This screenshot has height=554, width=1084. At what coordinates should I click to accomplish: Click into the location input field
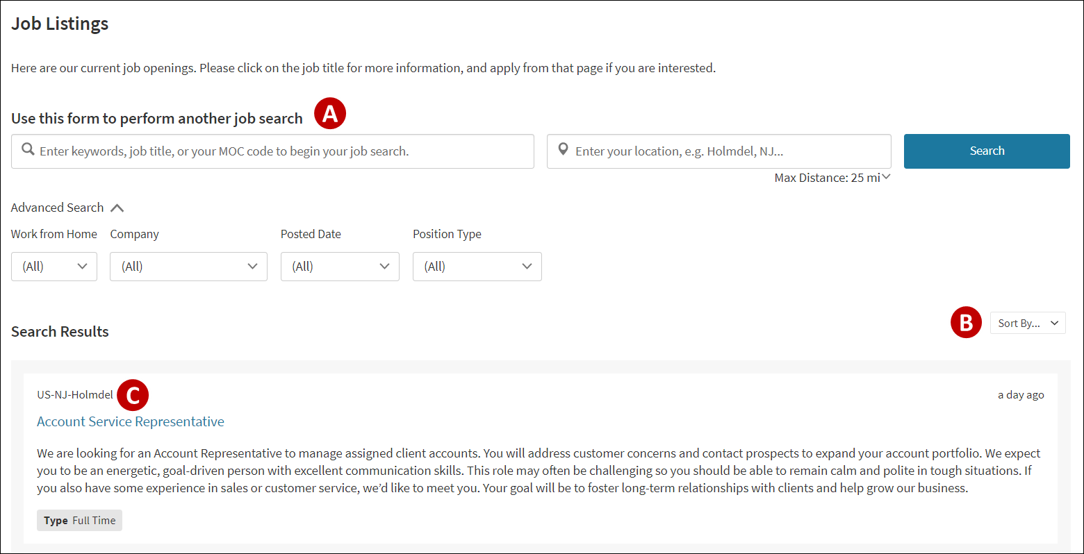(x=730, y=151)
